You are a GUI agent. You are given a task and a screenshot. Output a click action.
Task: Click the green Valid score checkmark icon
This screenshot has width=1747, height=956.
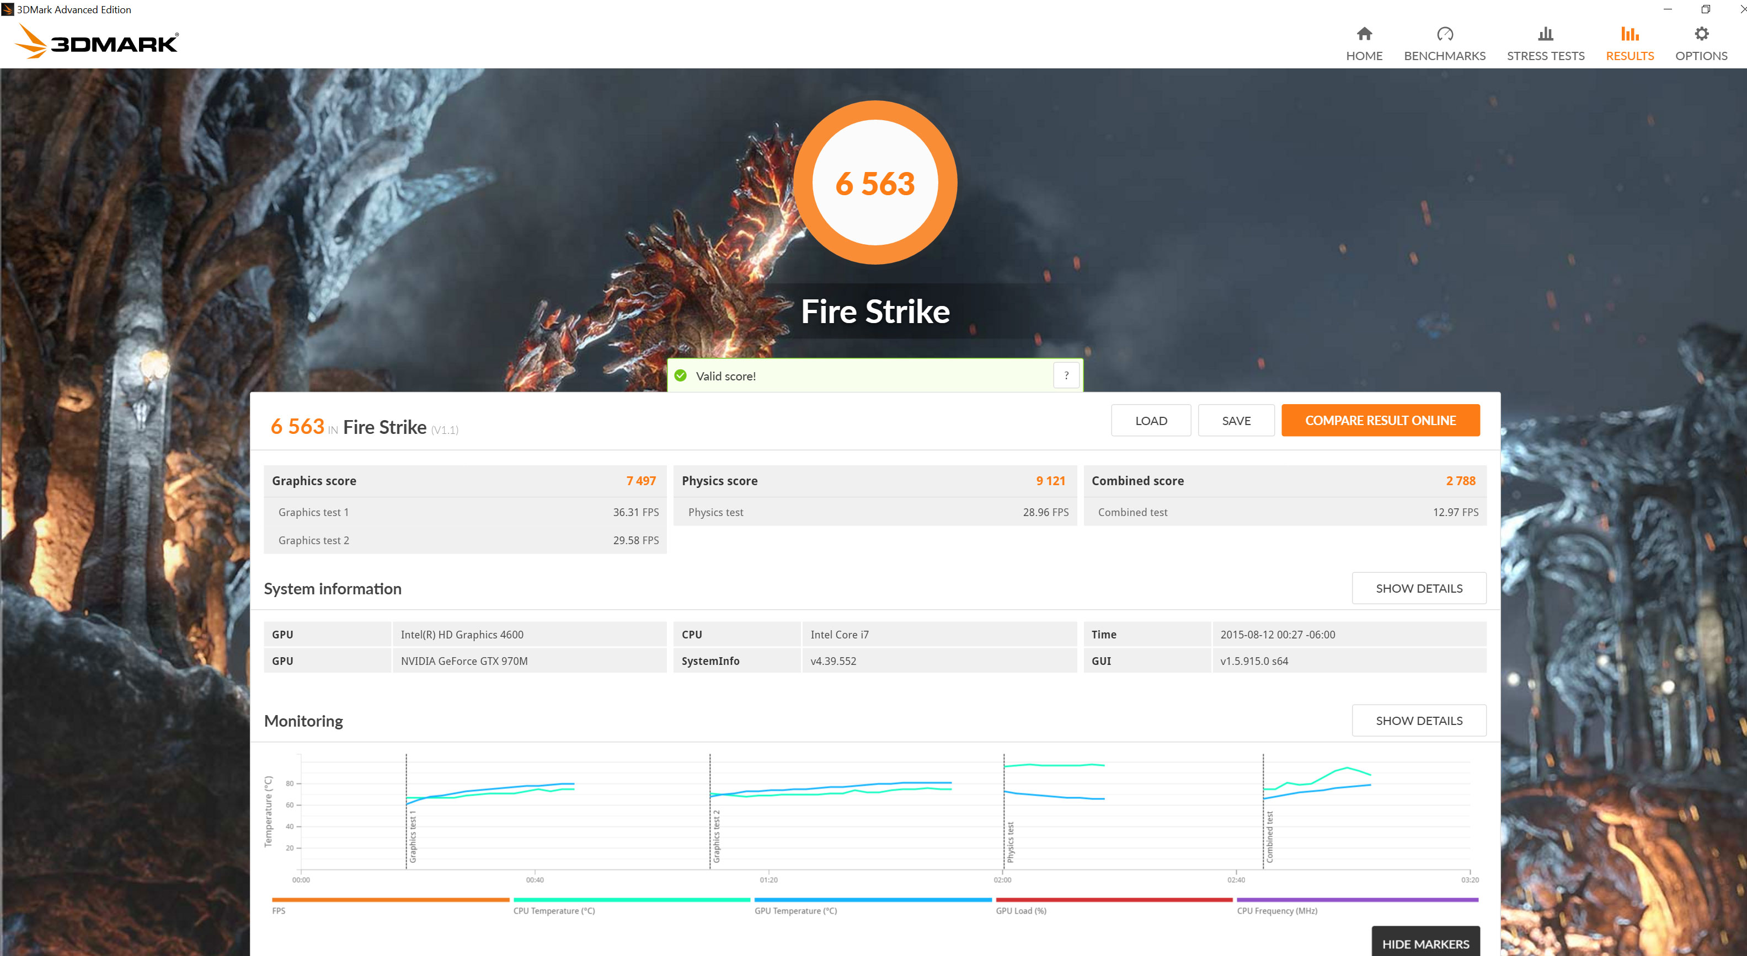[680, 375]
